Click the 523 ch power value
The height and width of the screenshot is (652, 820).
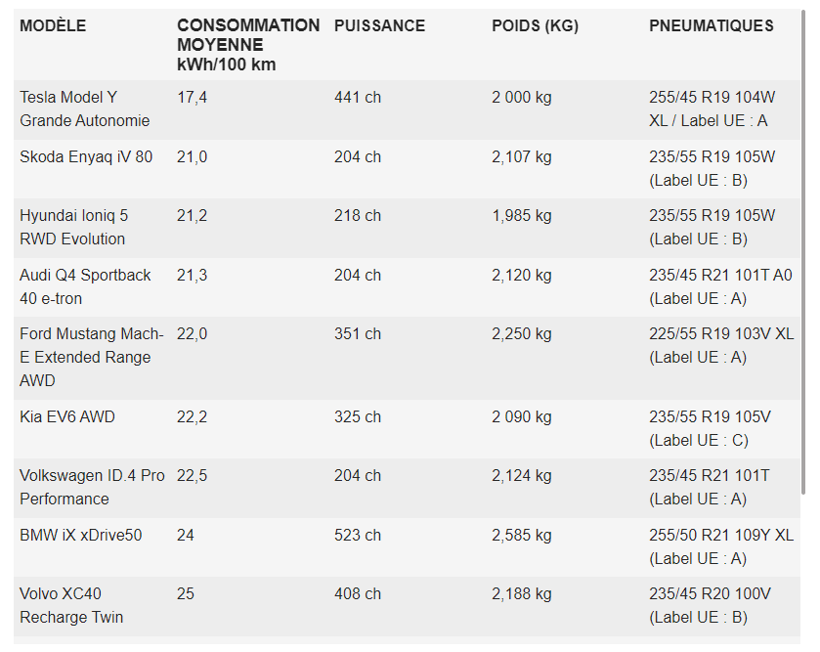(x=358, y=535)
